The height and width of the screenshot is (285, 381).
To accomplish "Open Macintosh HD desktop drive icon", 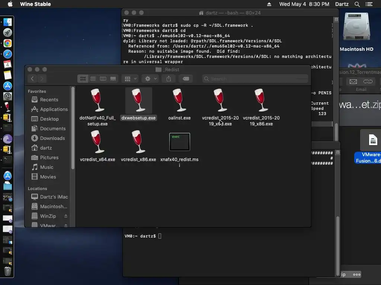I will tap(356, 27).
